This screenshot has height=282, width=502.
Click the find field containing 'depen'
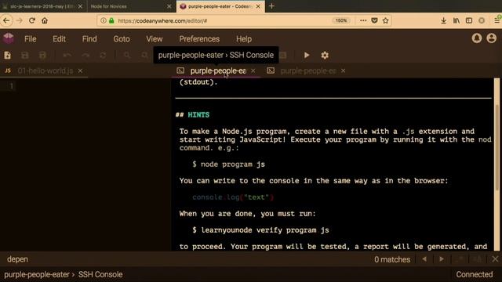186,259
